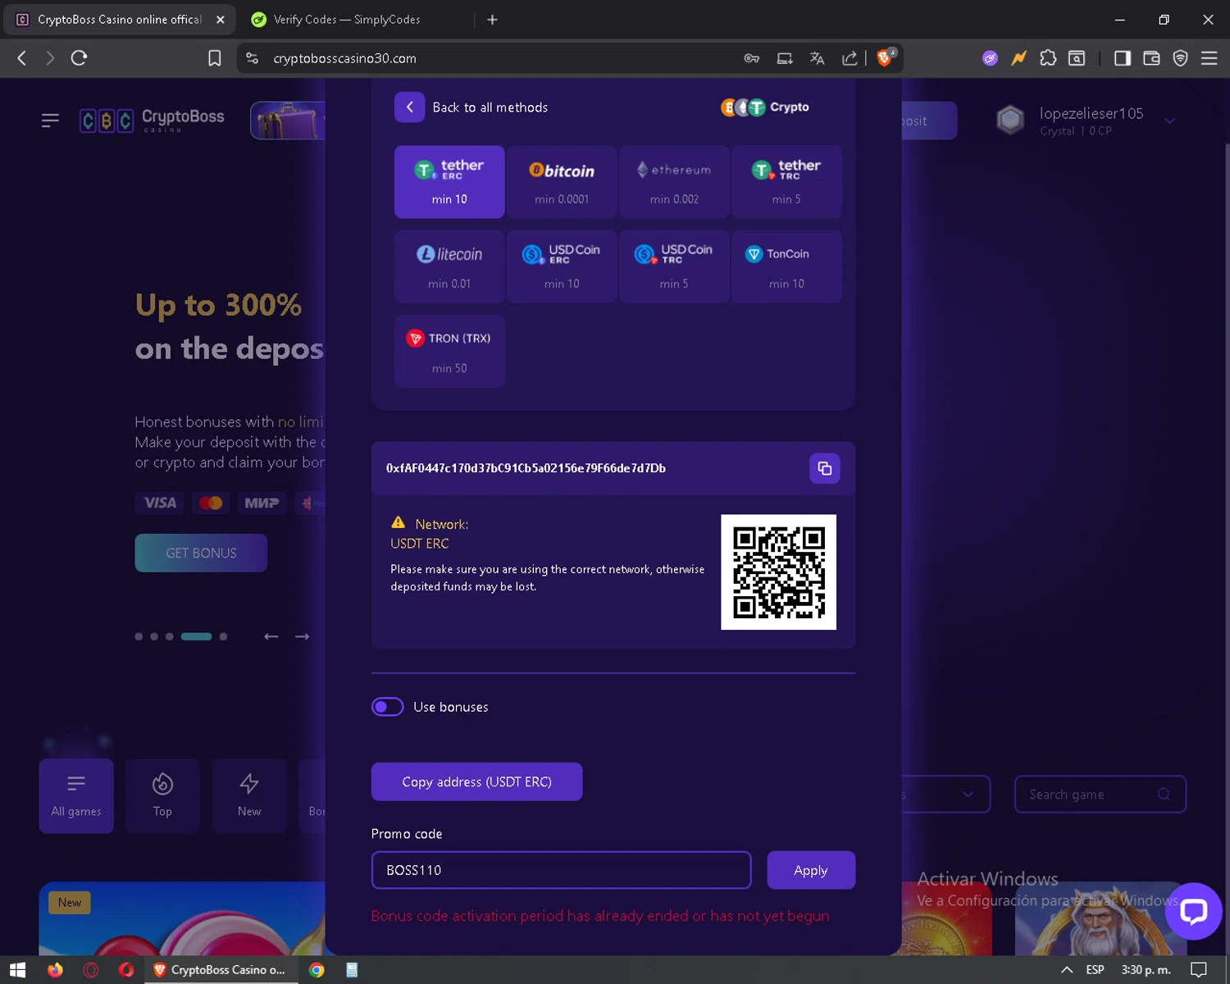Viewport: 1230px width, 984px height.
Task: Open the All games category
Action: coord(76,795)
